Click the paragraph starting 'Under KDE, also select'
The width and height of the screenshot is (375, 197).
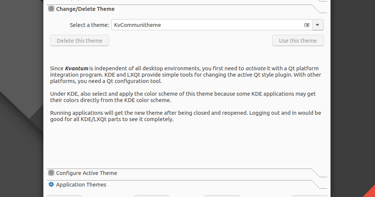(183, 97)
